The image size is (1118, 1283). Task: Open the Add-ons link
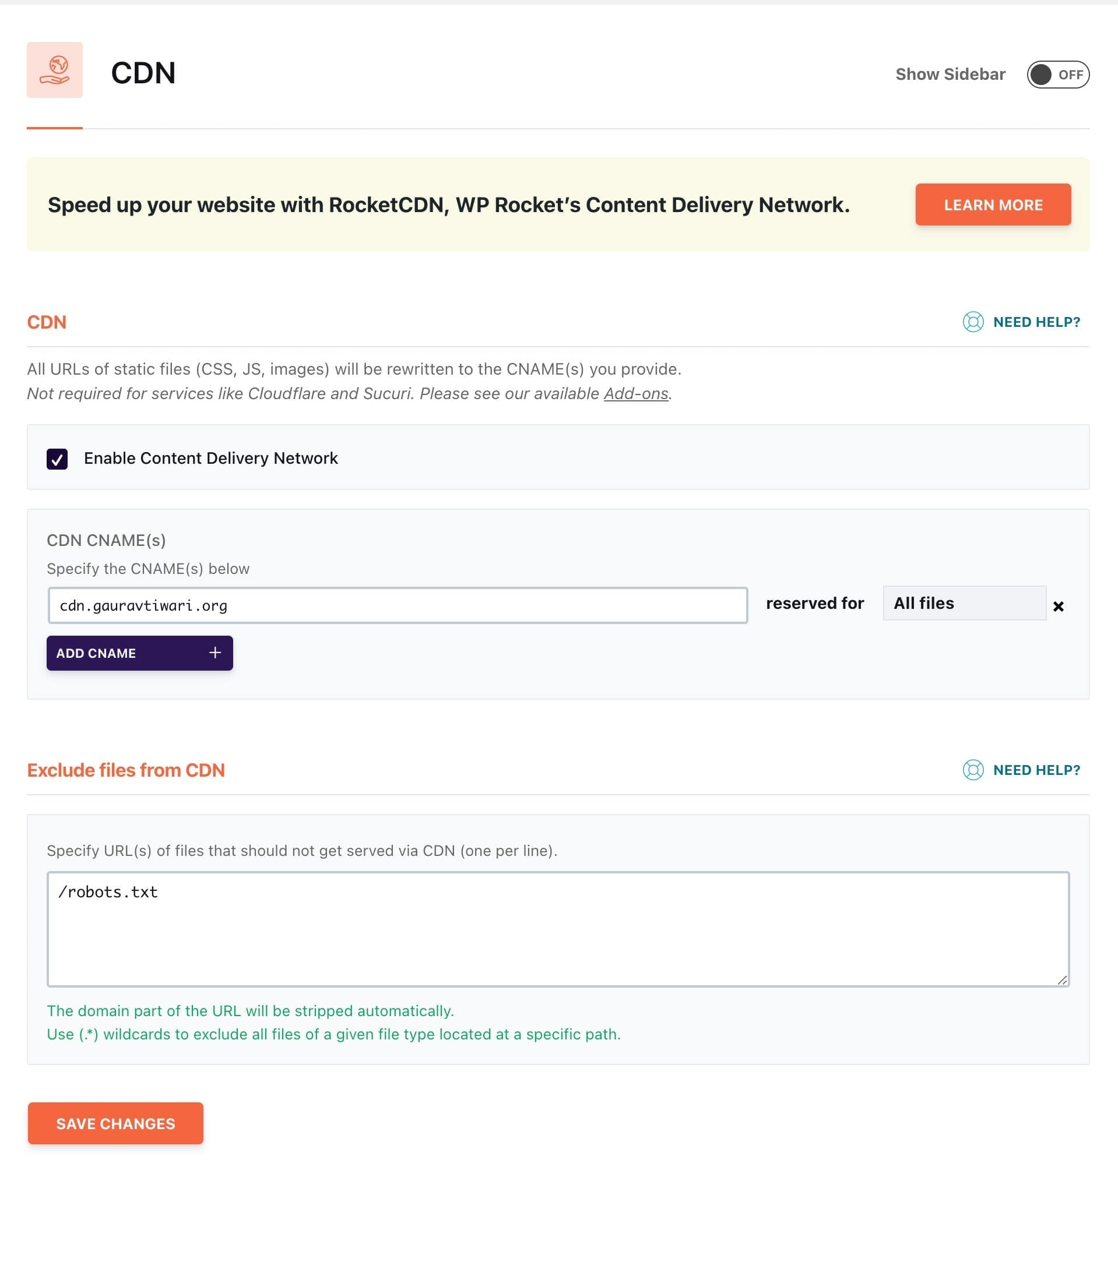(635, 393)
